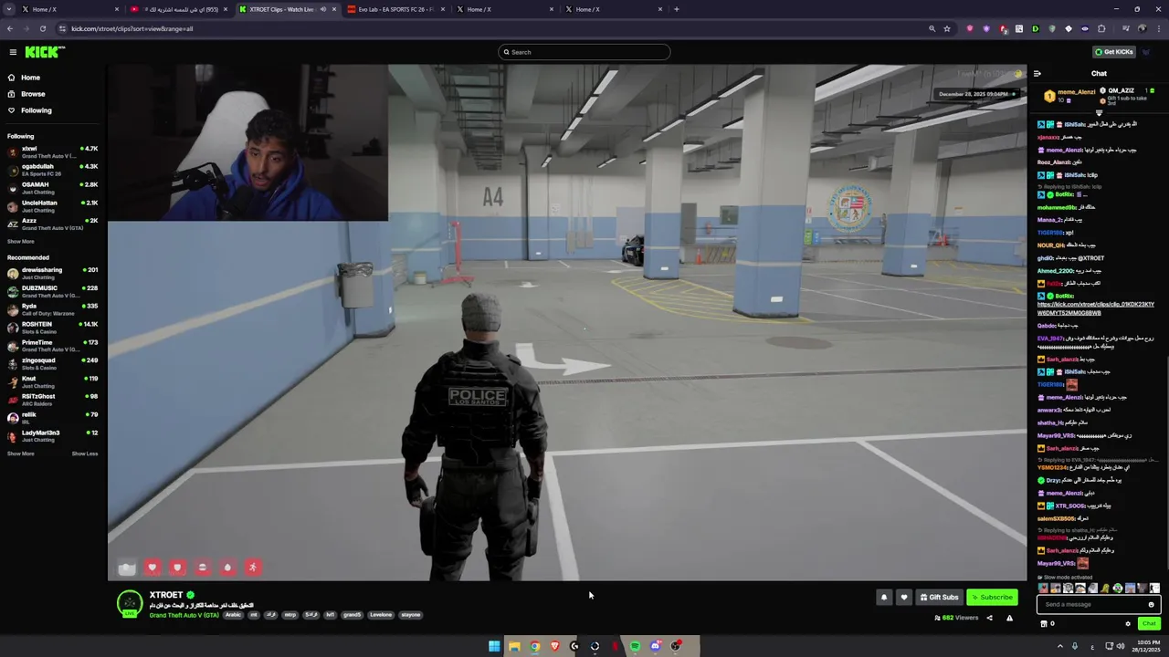Report the stream via warning icon
Screen dimensions: 1169x657
point(1009,618)
